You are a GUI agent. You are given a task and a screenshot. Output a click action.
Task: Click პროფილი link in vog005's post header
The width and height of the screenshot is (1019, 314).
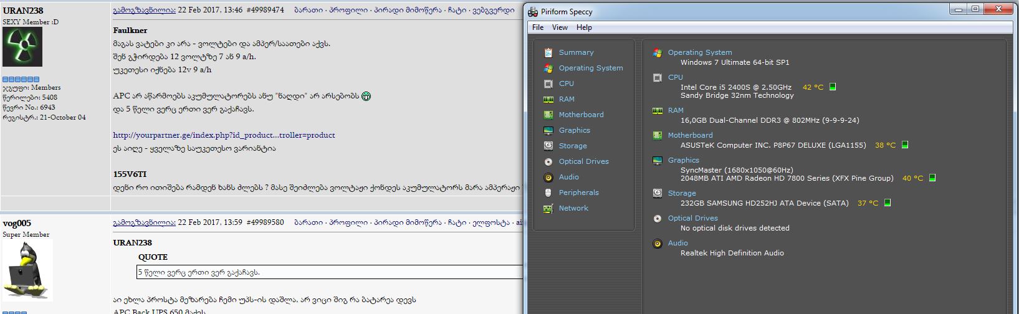[x=348, y=222]
